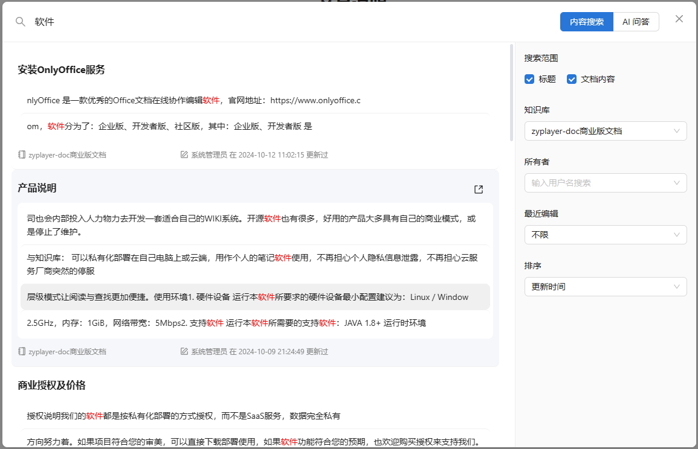698x449 pixels.
Task: Open the 商业授权及价格 result title
Action: point(51,385)
